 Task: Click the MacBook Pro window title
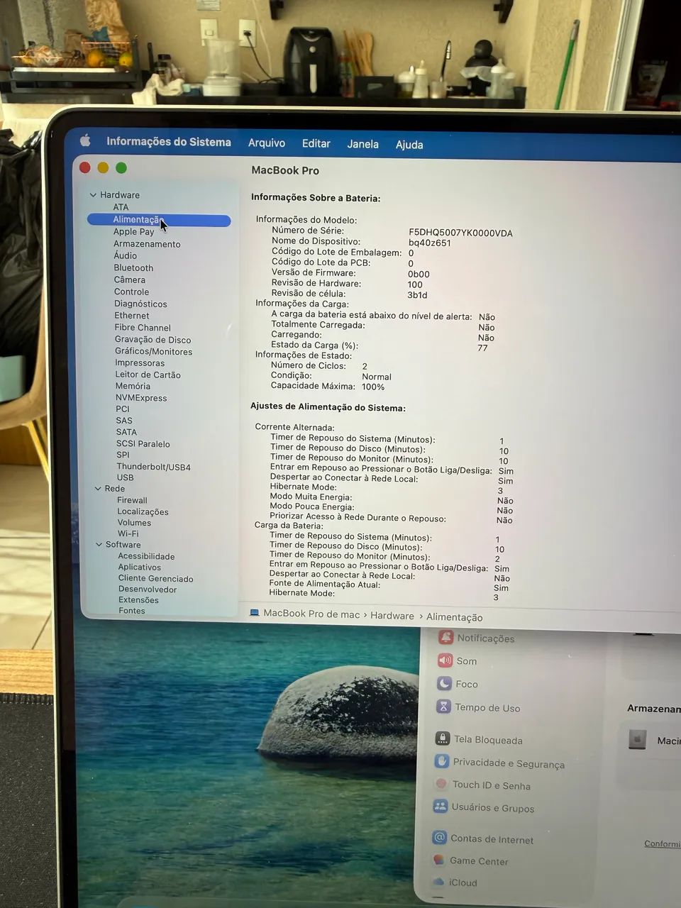tap(285, 170)
